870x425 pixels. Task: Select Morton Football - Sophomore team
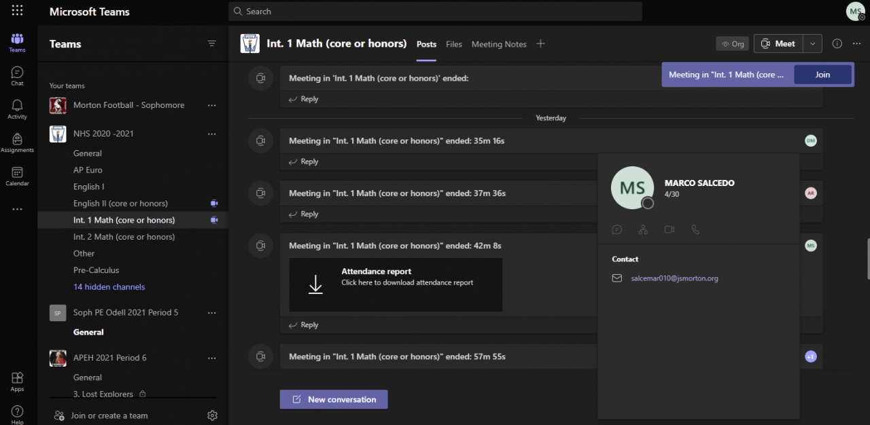pyautogui.click(x=128, y=105)
